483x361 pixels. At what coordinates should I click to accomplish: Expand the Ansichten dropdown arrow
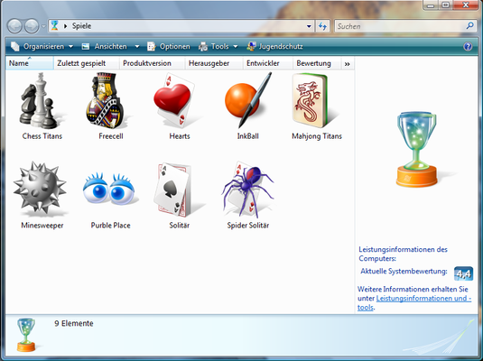(x=137, y=47)
